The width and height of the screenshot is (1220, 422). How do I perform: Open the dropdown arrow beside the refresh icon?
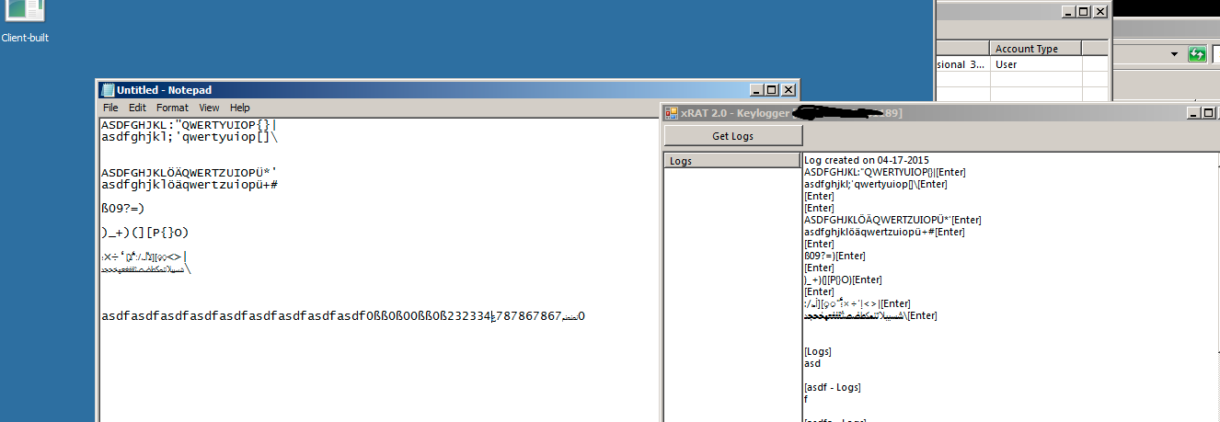(1175, 54)
